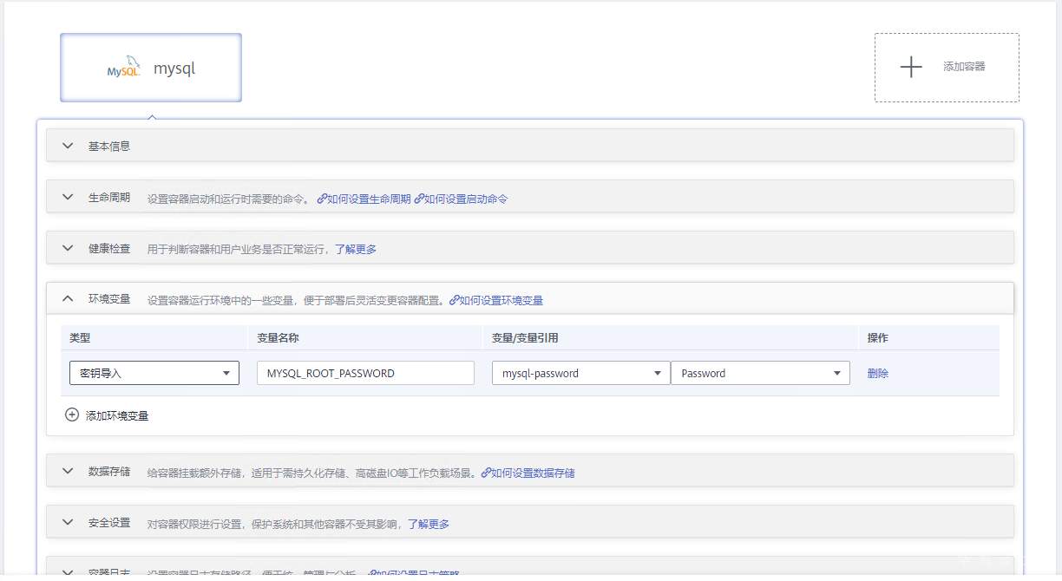Click the 数据存储 section title
The height and width of the screenshot is (581, 1062).
click(x=109, y=472)
